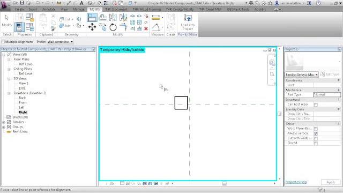
Task: Select the Modify arrow tool
Action: pos(7,21)
